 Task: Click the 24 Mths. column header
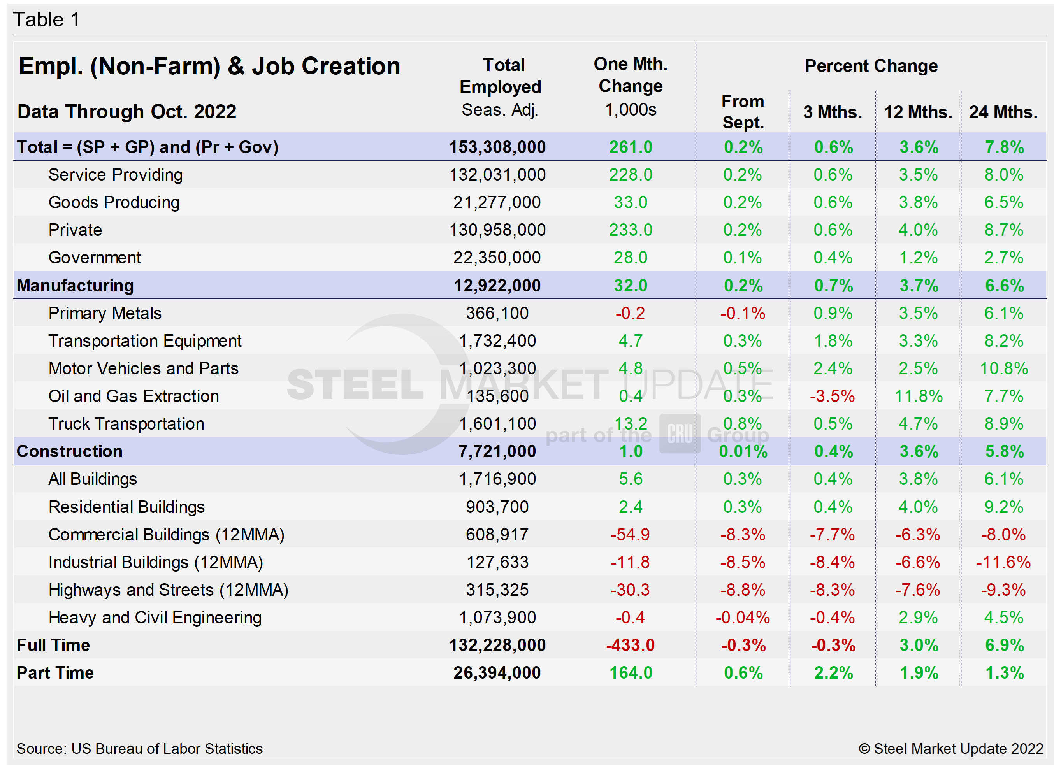tap(1003, 112)
